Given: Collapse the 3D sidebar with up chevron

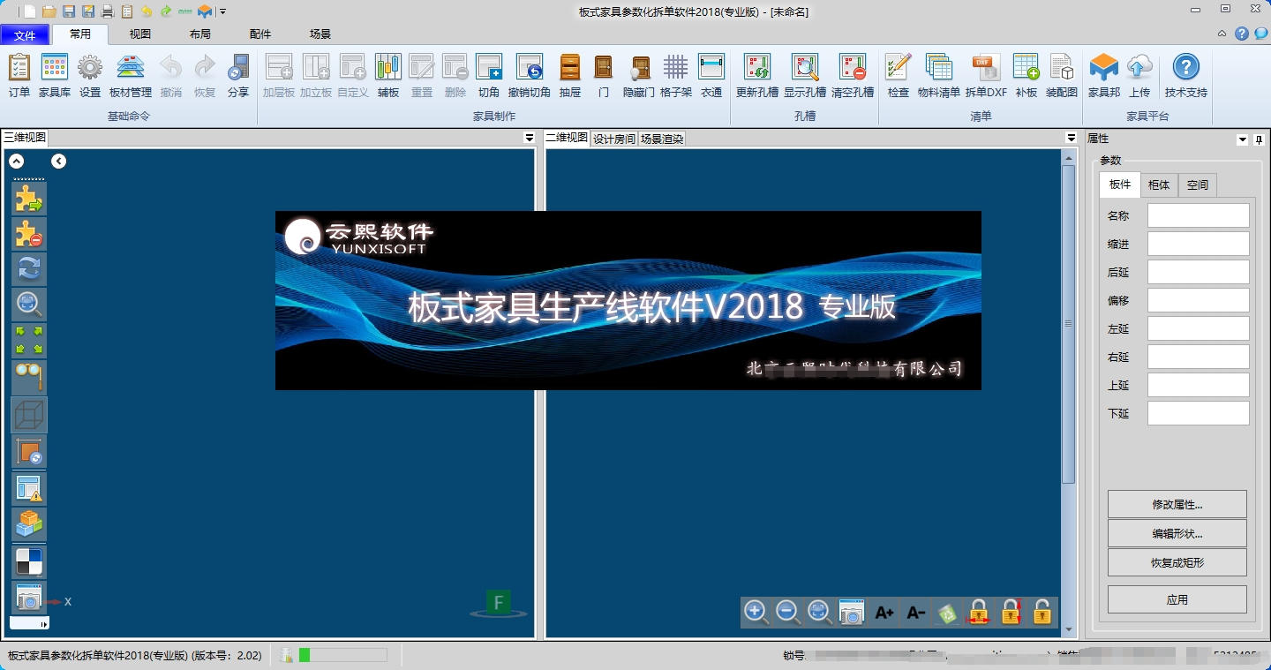Looking at the screenshot, I should (17, 161).
